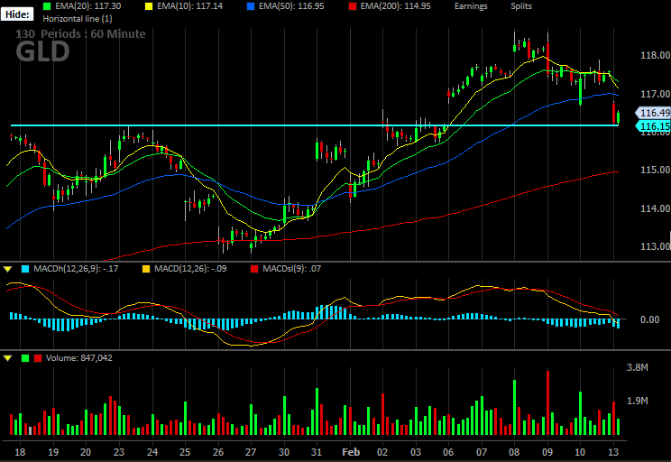This screenshot has width=671, height=462.
Task: Click the red EMA(200) color swatch
Action: click(353, 6)
